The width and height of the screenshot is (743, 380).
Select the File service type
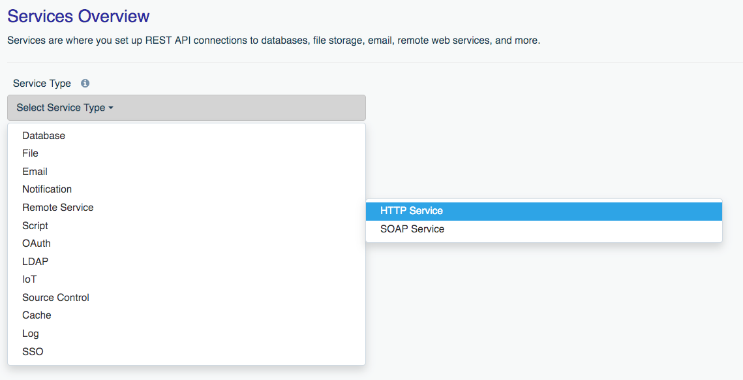(30, 153)
